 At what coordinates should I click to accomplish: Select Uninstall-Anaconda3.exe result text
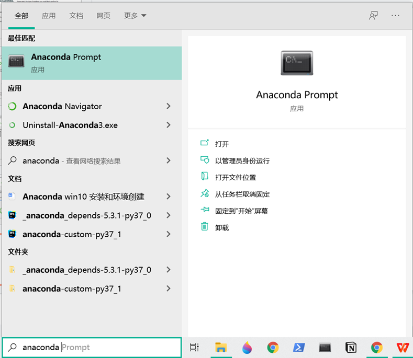pos(70,125)
